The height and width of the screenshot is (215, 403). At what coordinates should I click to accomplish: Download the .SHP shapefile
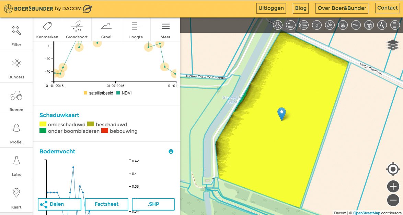pyautogui.click(x=153, y=204)
